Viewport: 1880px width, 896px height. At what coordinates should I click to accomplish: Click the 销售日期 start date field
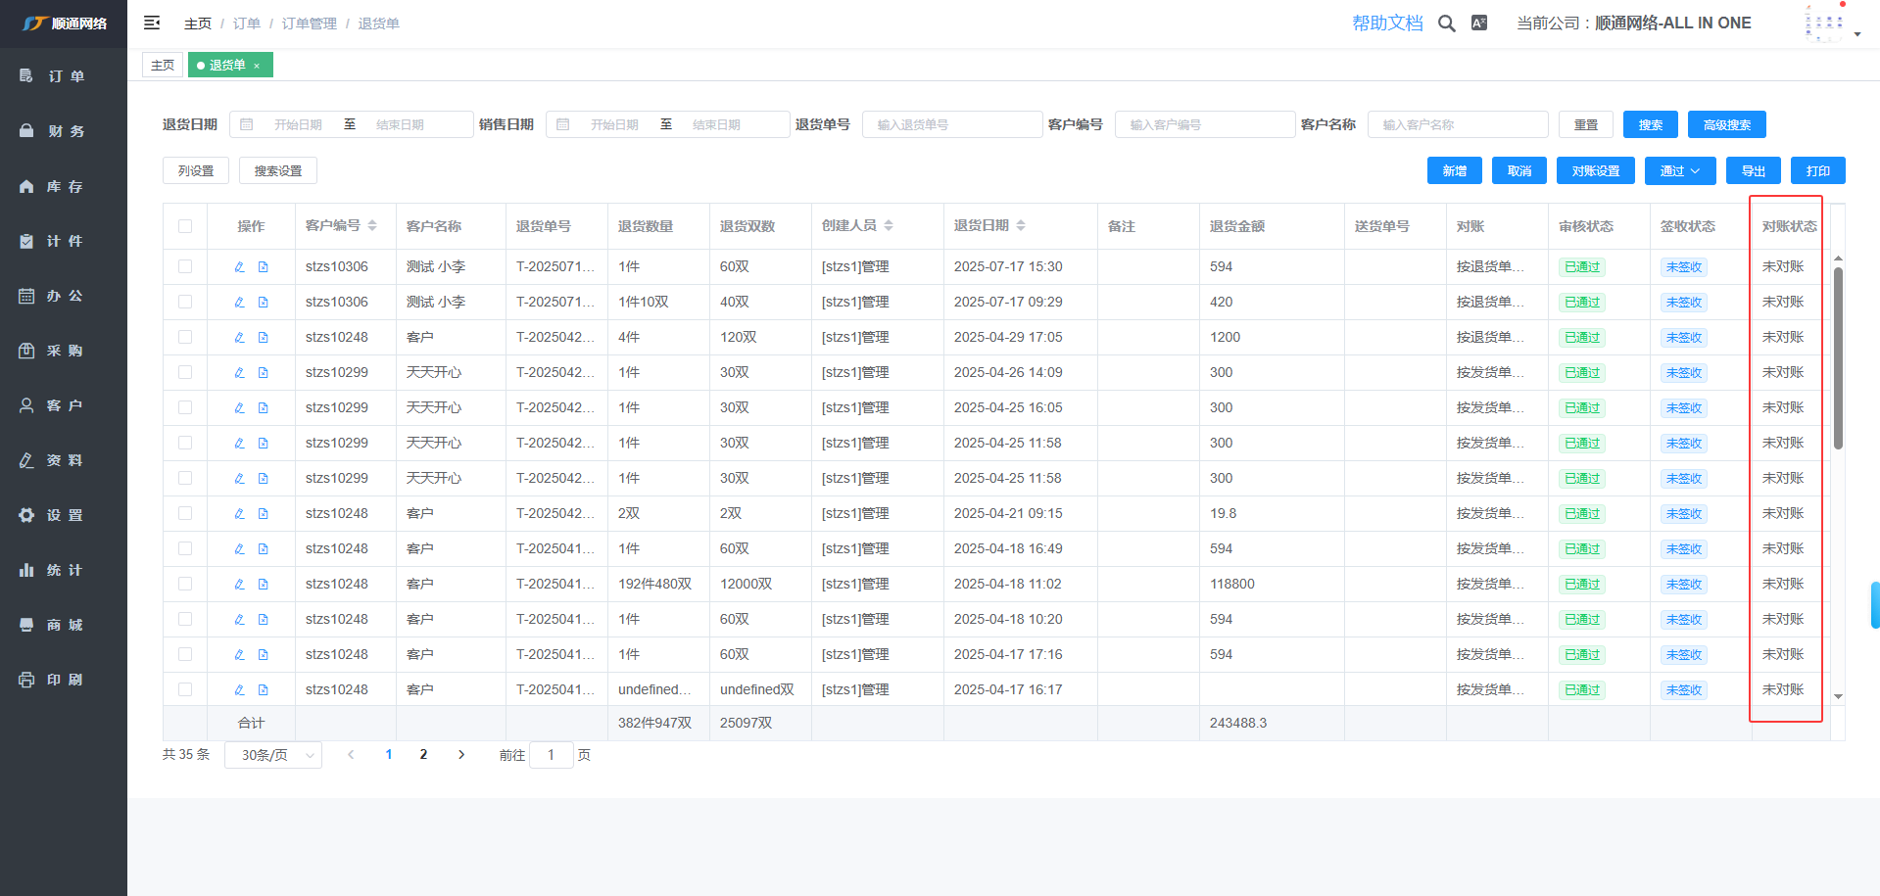point(614,124)
